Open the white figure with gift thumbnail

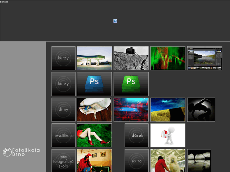click(168, 135)
